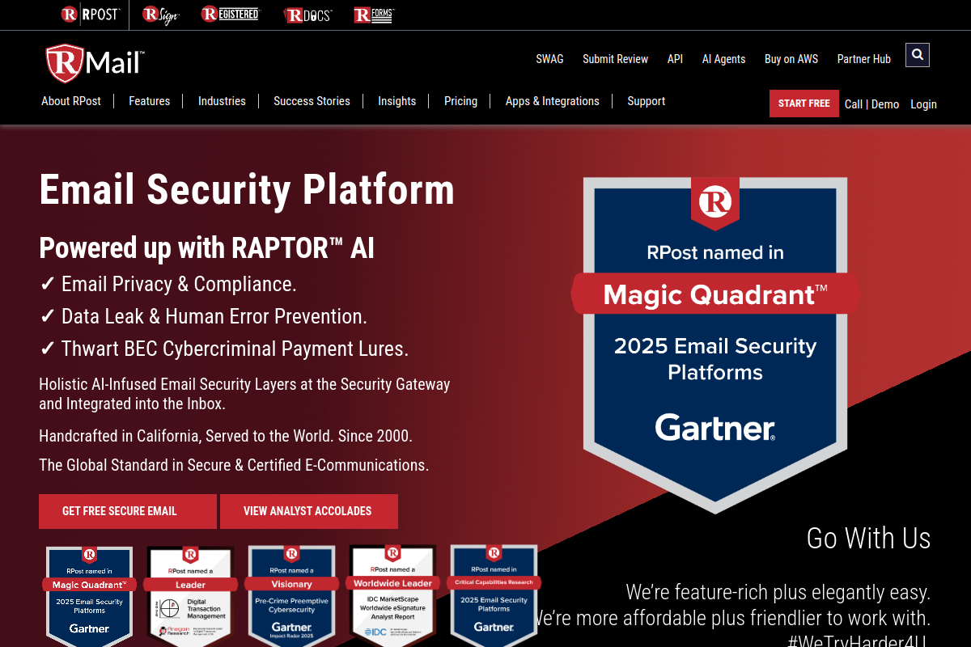Open the Success Stories menu
This screenshot has height=647, width=971.
(x=312, y=101)
